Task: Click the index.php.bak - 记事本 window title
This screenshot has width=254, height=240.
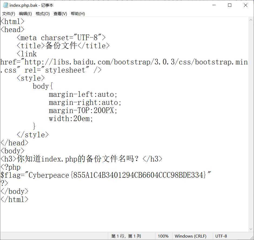Action: (31, 5)
